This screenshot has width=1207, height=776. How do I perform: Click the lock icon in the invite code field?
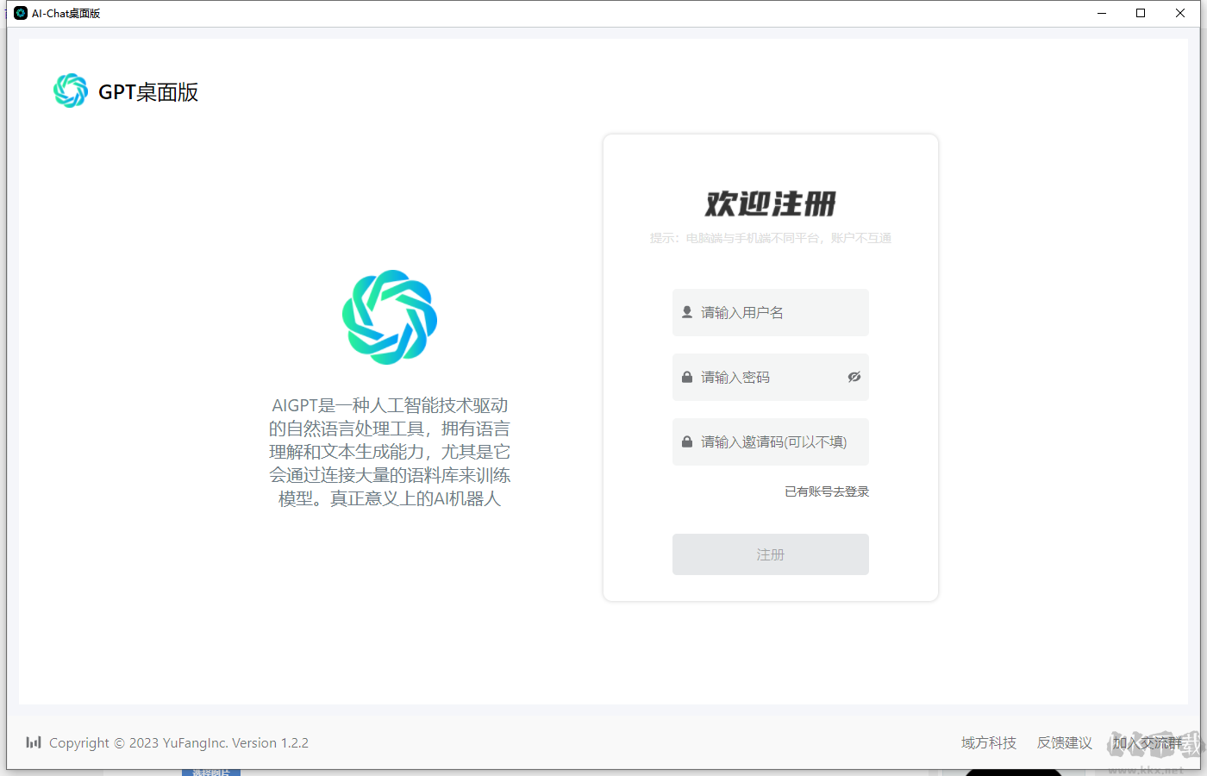click(687, 441)
